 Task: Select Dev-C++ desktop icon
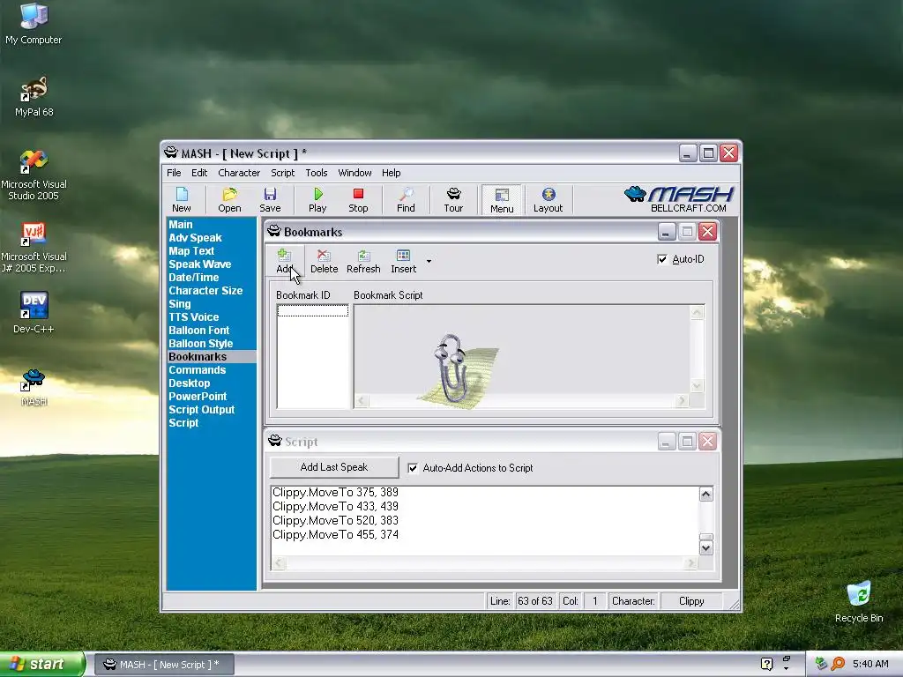[34, 313]
